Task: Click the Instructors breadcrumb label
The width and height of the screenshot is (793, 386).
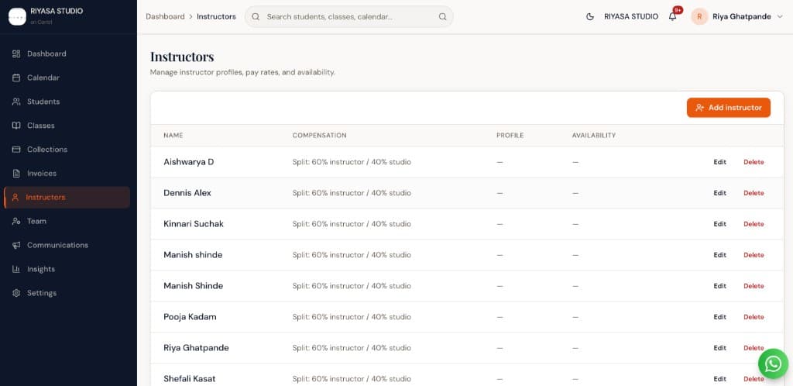Action: 216,17
